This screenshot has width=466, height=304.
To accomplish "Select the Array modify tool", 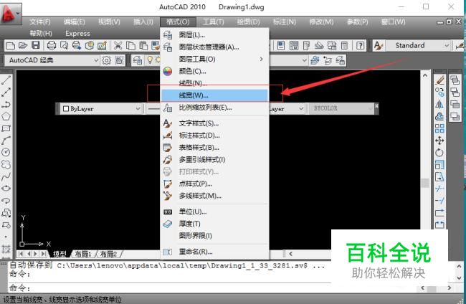I will (439, 128).
